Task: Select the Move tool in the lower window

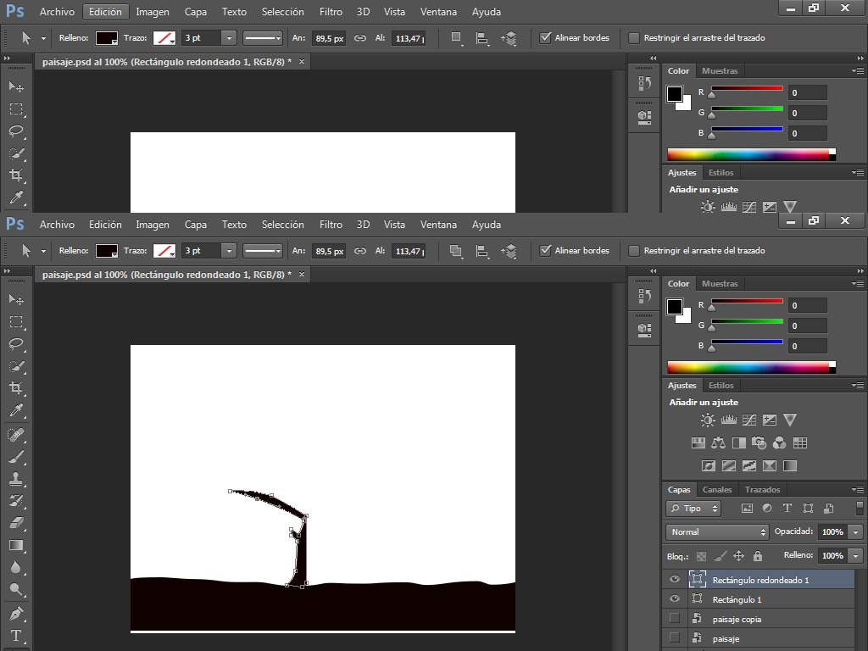Action: [16, 299]
